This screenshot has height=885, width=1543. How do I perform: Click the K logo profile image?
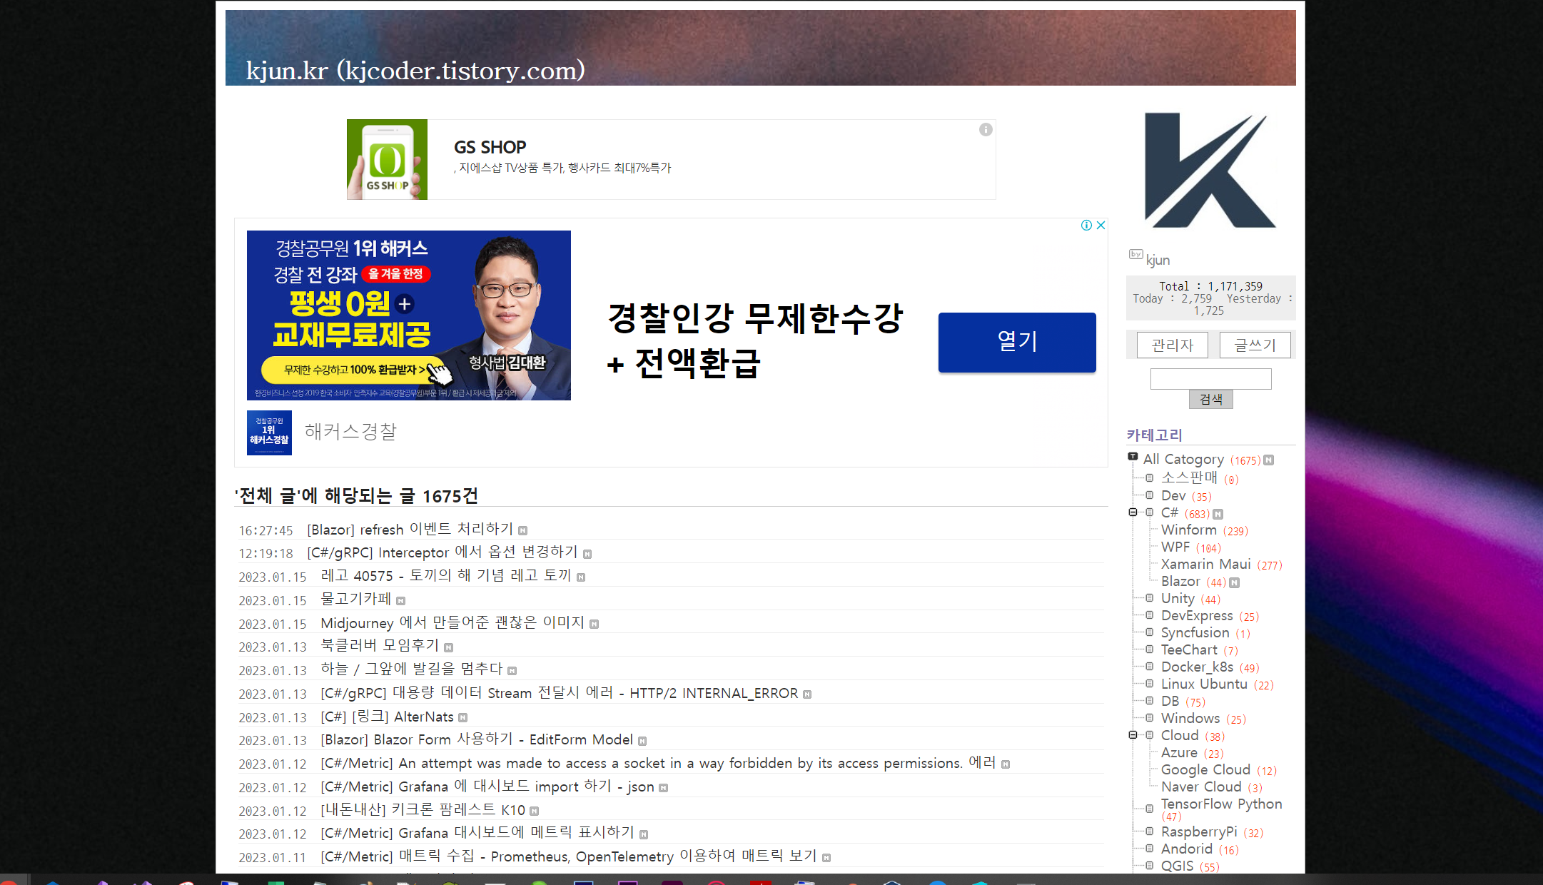(1210, 171)
